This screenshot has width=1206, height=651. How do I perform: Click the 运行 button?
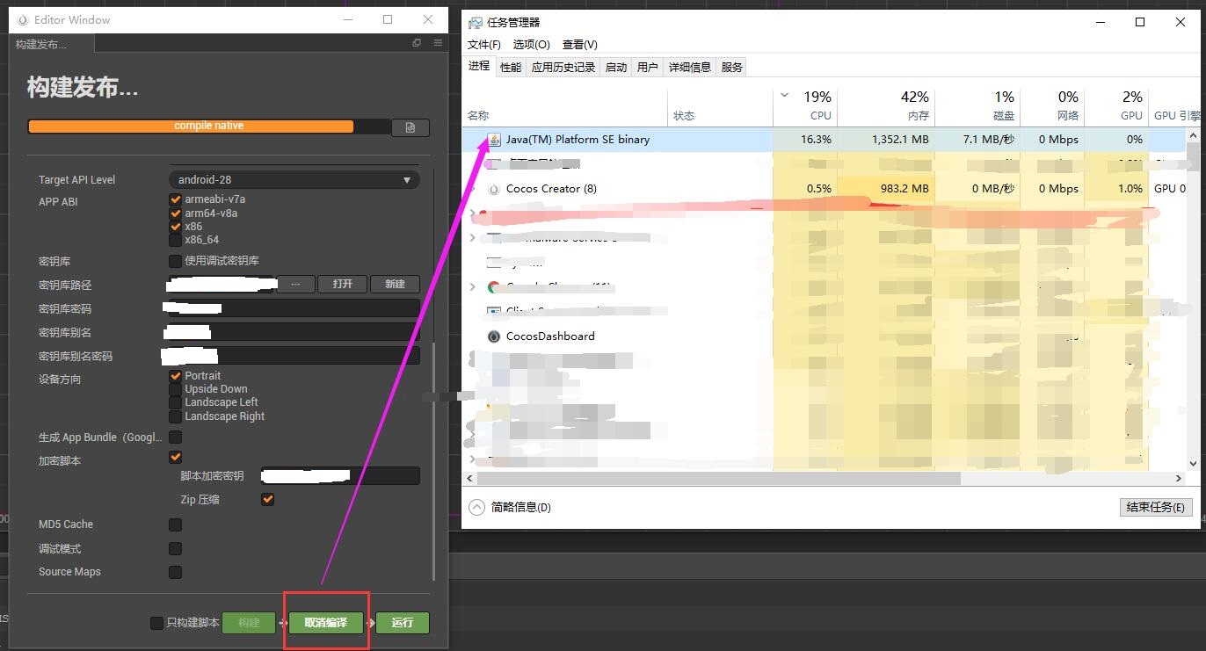click(x=403, y=623)
